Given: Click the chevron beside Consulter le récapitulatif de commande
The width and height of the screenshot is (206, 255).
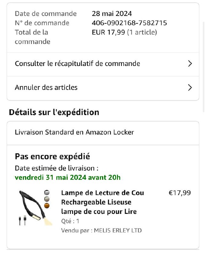Looking at the screenshot, I should tap(190, 64).
